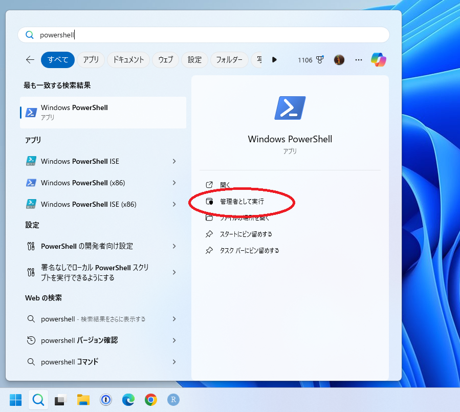Open the three-dots more options menu
460x412 pixels.
pyautogui.click(x=359, y=60)
